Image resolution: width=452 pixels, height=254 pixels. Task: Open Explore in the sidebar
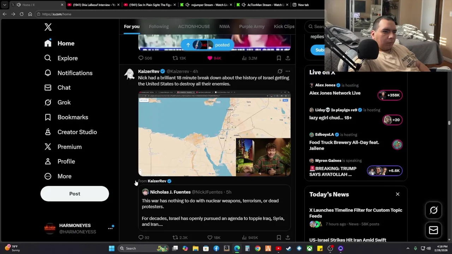[61, 58]
